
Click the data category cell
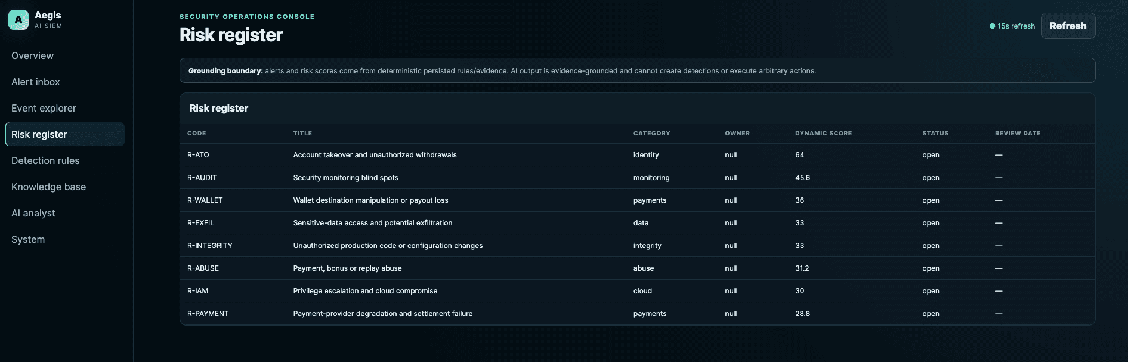tap(641, 223)
